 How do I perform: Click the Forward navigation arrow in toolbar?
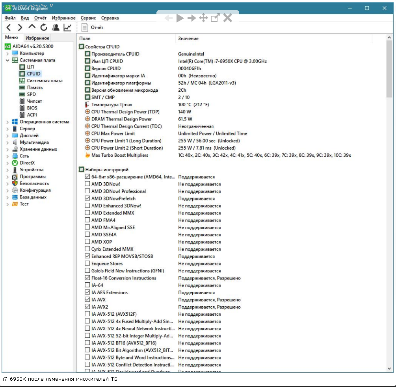coord(20,28)
